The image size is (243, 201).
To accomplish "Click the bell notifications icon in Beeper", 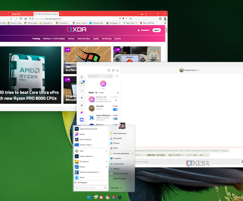I will [x=118, y=70].
